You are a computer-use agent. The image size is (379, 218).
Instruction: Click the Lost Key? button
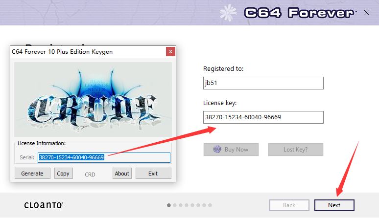(296, 150)
